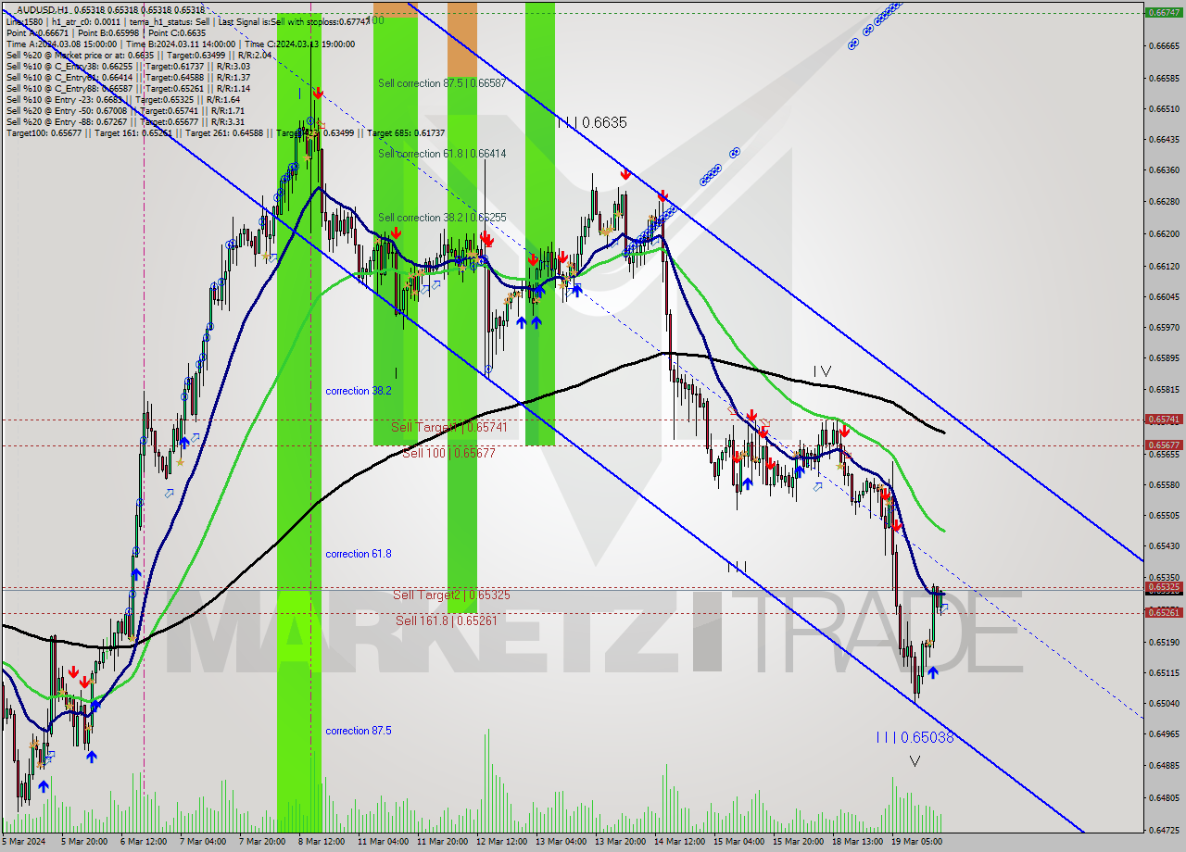Click the 0.66045 price axis label

click(x=1163, y=296)
